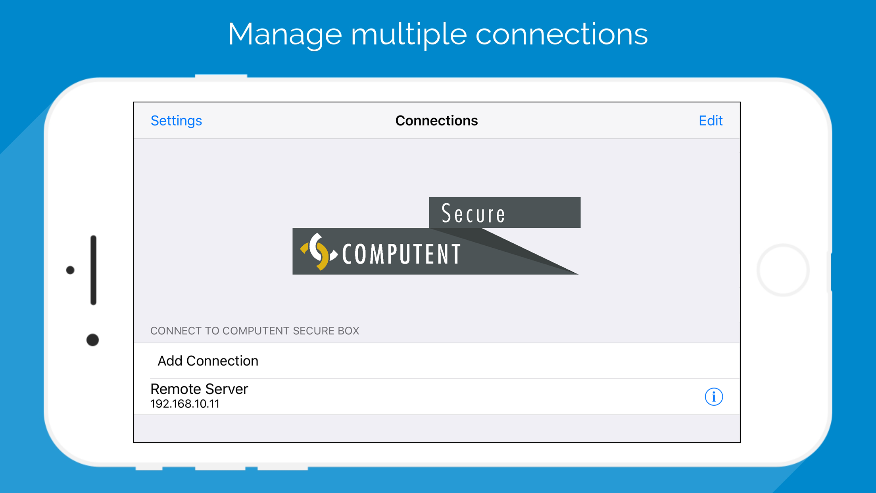Click the Manage multiple connections headline
The image size is (876, 493).
pos(438,34)
